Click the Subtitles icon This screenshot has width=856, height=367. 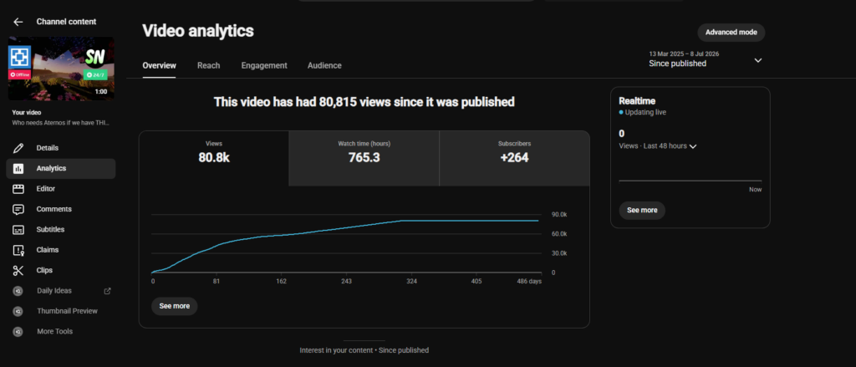click(18, 230)
